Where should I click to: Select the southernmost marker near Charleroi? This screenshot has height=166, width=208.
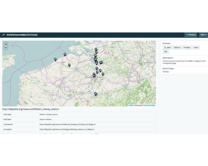click(x=95, y=94)
